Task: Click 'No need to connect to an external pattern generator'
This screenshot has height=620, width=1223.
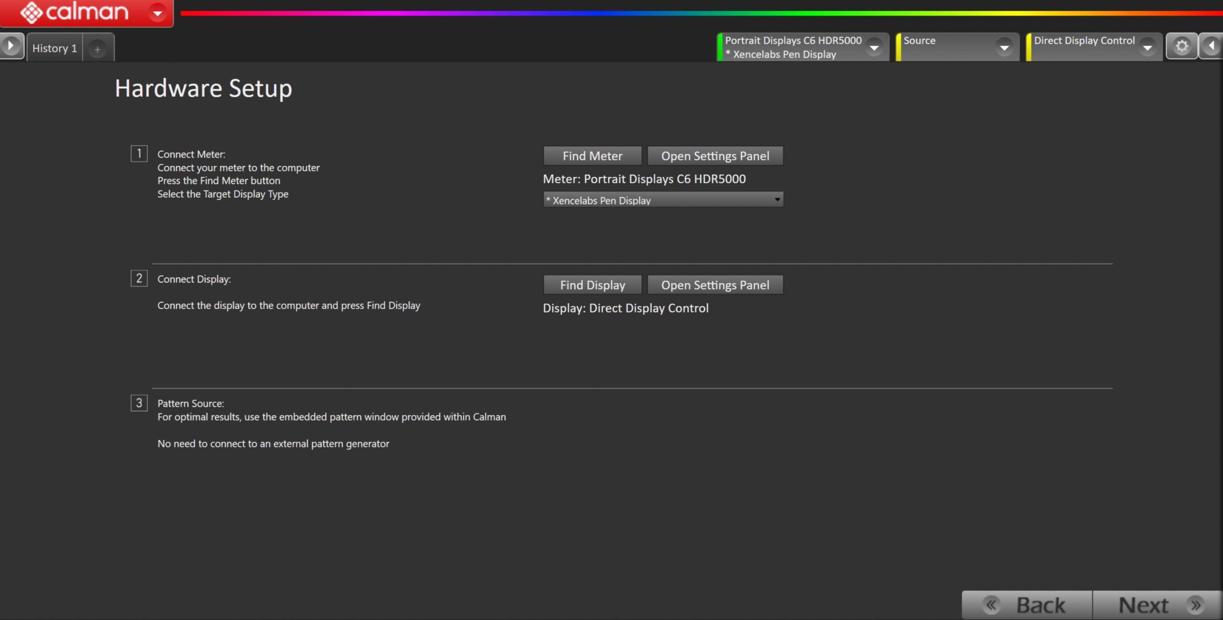Action: coord(273,444)
